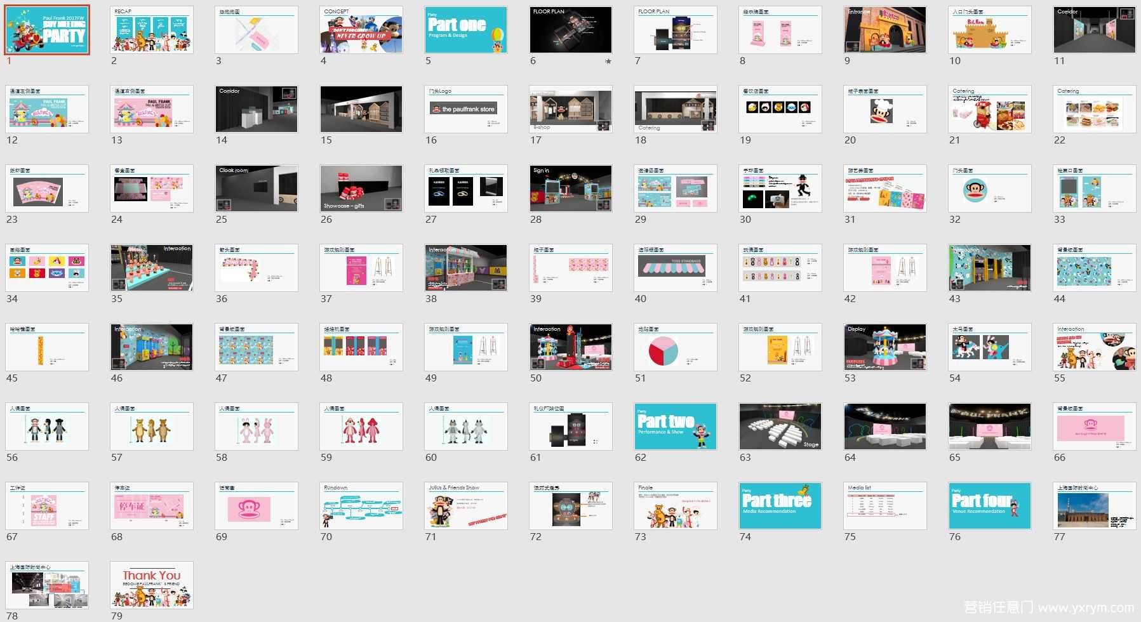The width and height of the screenshot is (1141, 622).
Task: Select slide 11 Corridor thumbnail
Action: 1095,30
